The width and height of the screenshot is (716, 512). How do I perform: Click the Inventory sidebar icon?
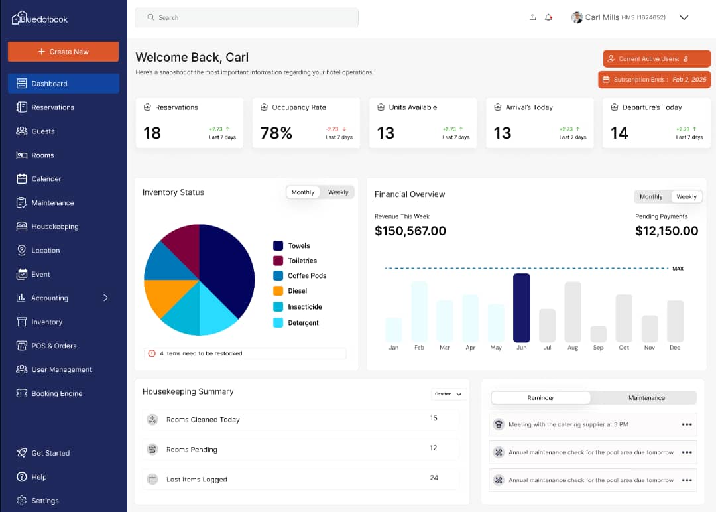click(x=21, y=322)
